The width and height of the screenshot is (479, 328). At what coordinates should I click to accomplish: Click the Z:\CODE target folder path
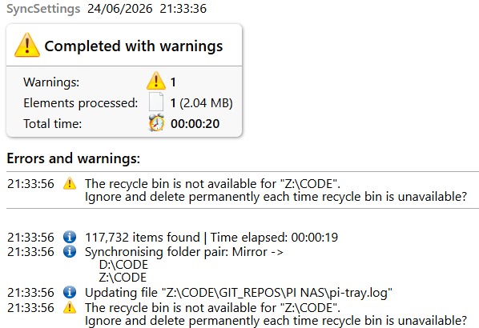[x=123, y=278]
